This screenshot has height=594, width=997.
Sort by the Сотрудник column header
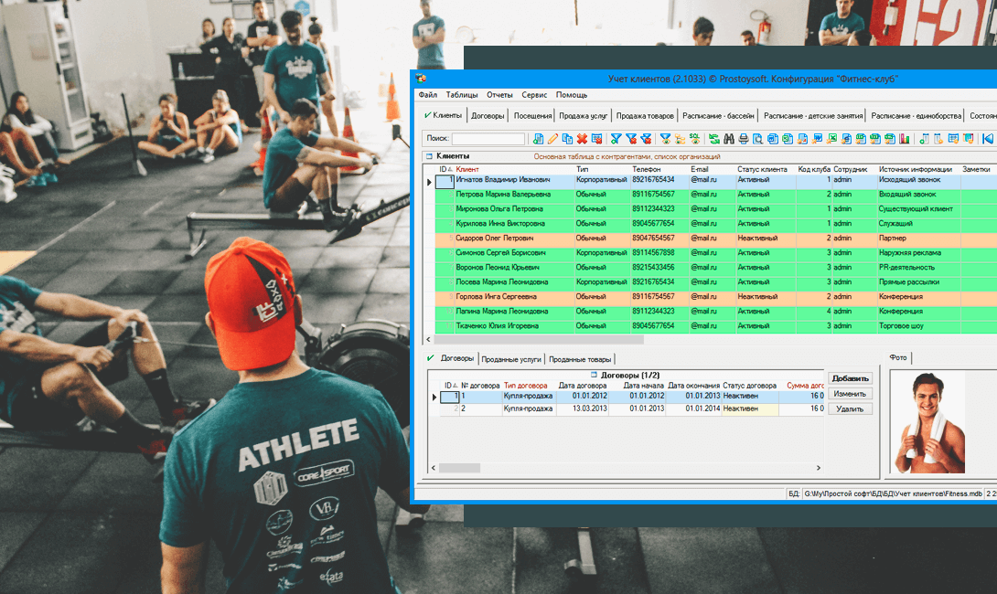point(851,170)
